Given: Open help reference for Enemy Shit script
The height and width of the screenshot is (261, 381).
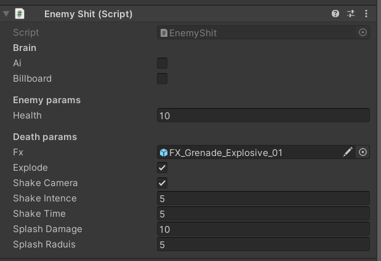Looking at the screenshot, I should tap(335, 14).
